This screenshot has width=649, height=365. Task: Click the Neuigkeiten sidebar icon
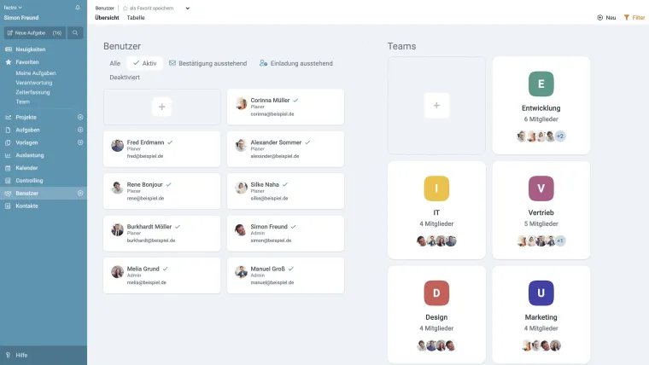(x=9, y=49)
